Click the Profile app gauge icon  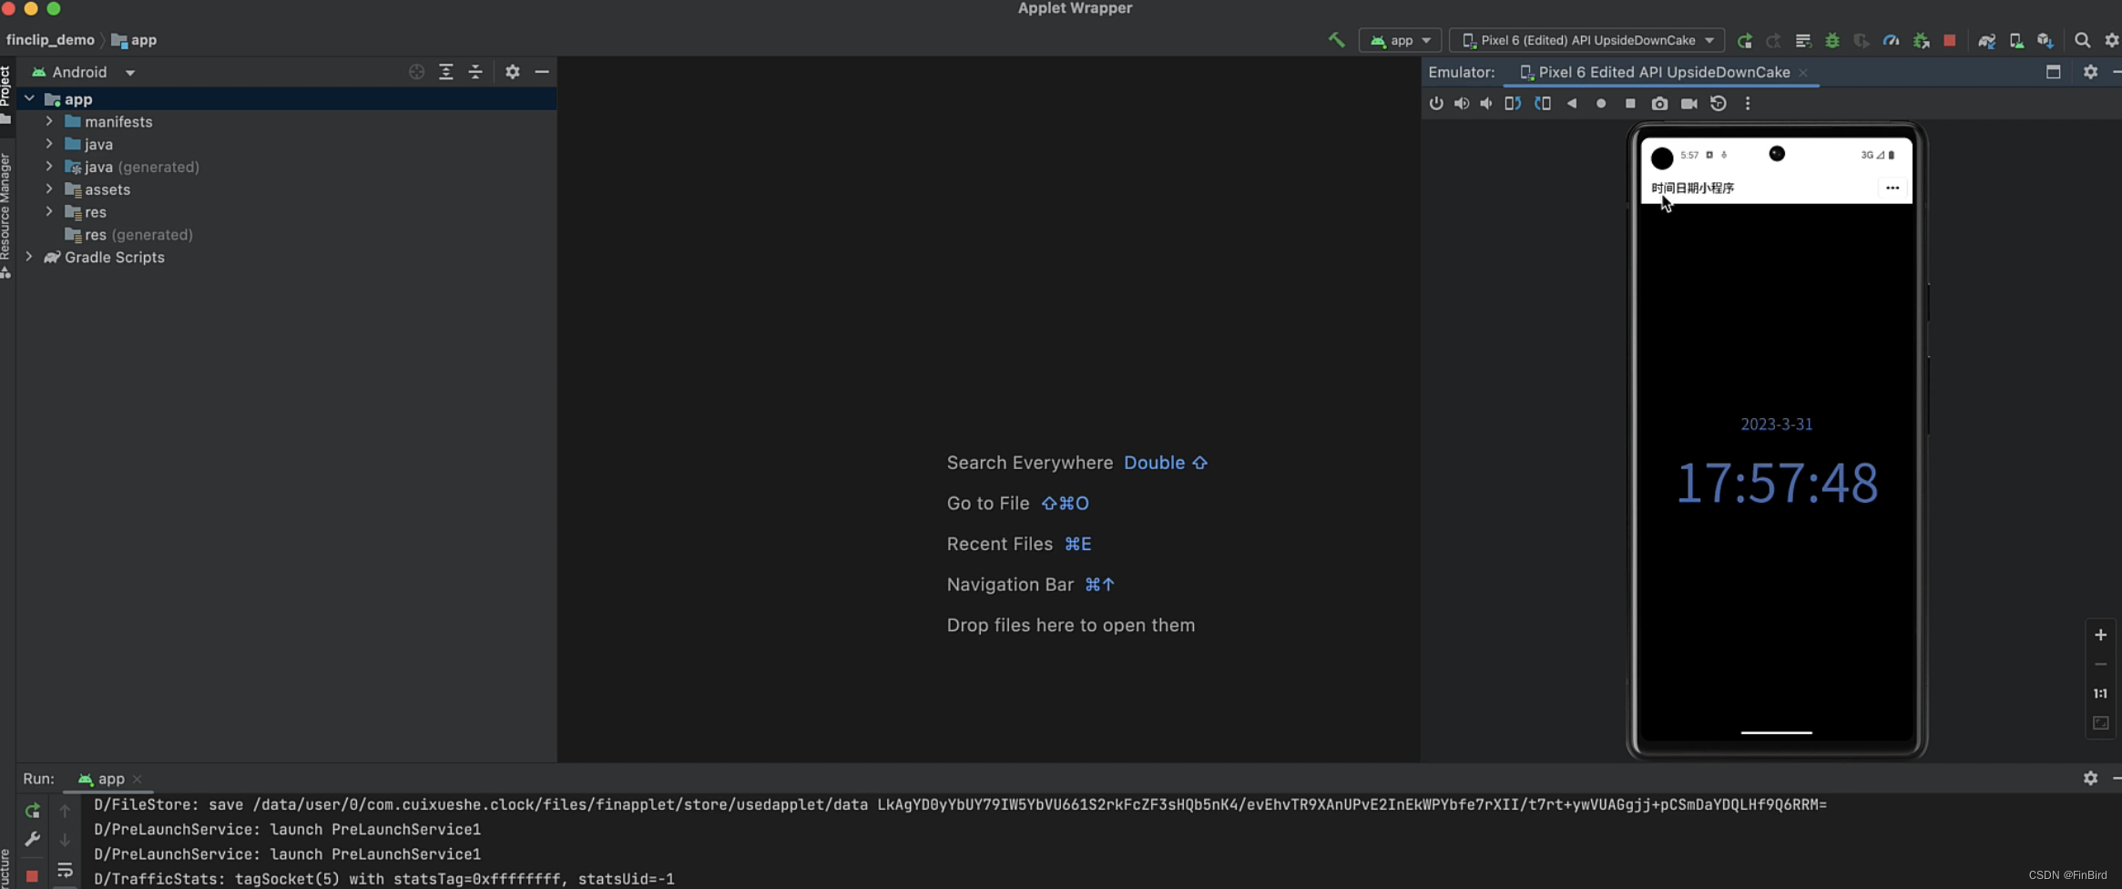[1891, 40]
